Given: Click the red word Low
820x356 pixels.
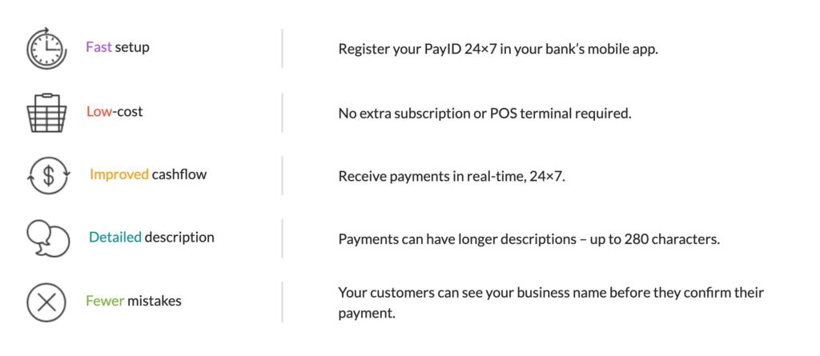Looking at the screenshot, I should coord(99,111).
